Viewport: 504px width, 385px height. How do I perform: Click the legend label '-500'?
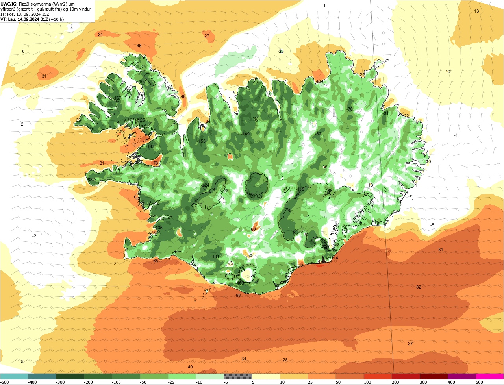pyautogui.click(x=5, y=382)
